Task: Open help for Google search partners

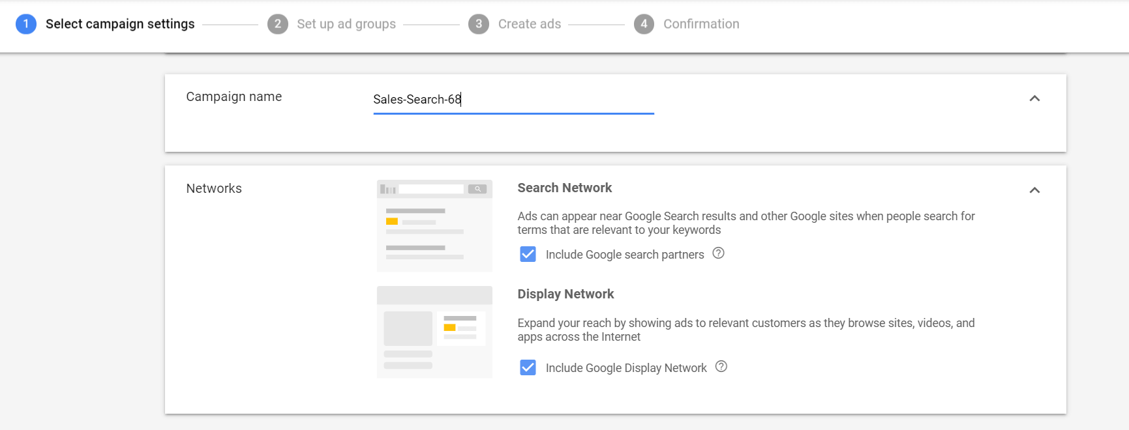Action: coord(718,253)
